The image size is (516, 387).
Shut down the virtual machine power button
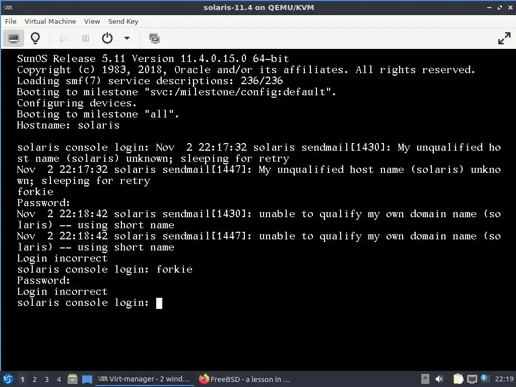click(107, 38)
